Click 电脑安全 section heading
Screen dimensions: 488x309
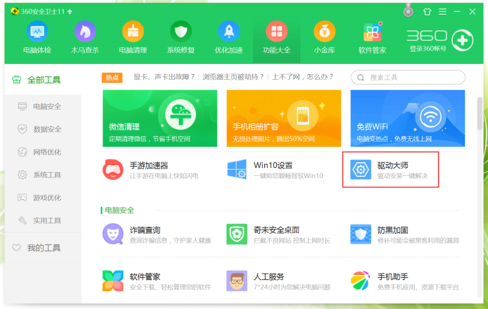pyautogui.click(x=119, y=210)
